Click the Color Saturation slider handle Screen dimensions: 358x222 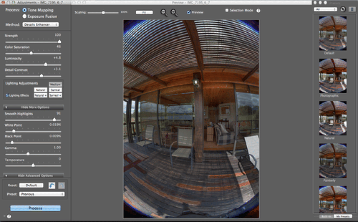(31, 53)
